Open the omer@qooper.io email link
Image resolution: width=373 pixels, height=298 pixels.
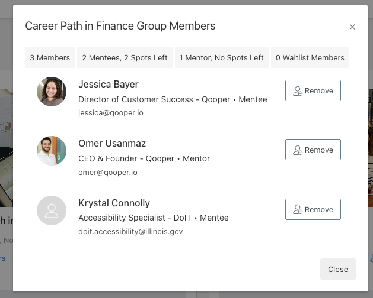tap(108, 172)
